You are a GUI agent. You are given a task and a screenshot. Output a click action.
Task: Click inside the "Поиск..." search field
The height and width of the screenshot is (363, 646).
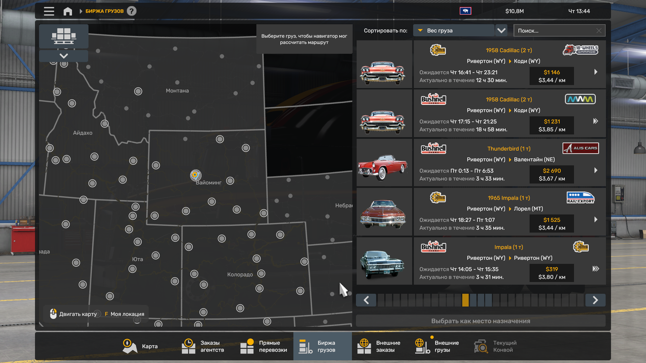[555, 30]
